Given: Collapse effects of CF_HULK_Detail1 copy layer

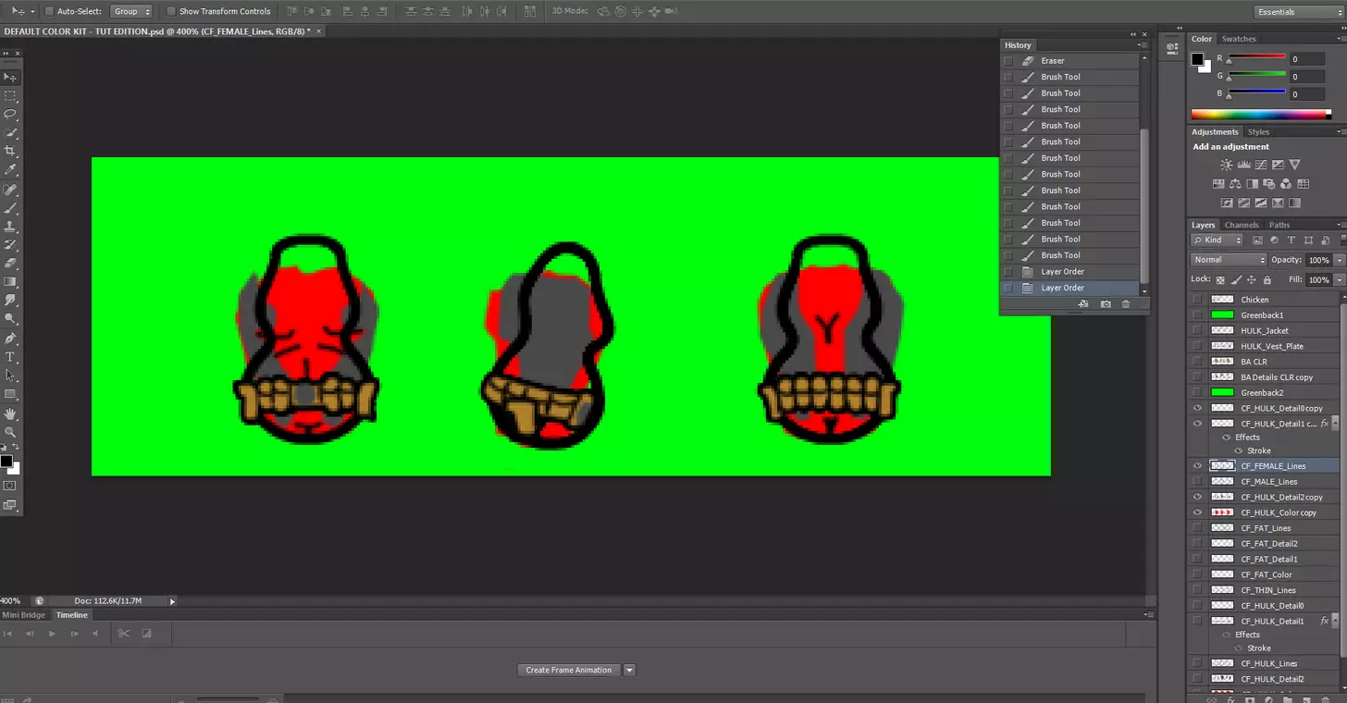Looking at the screenshot, I should pyautogui.click(x=1336, y=424).
